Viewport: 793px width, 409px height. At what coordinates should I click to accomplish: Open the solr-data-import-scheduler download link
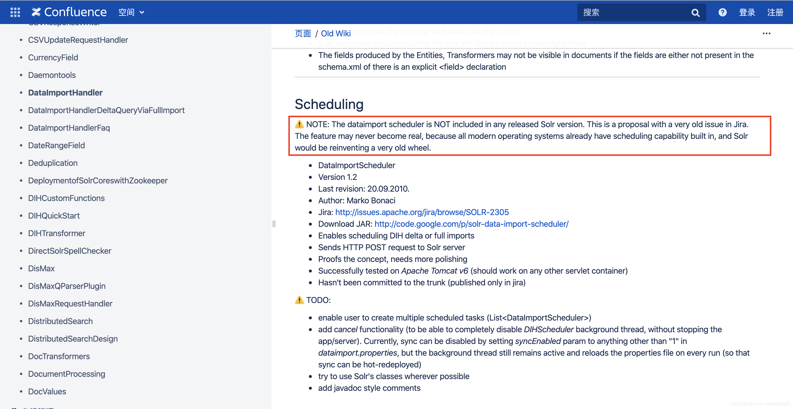coord(471,224)
